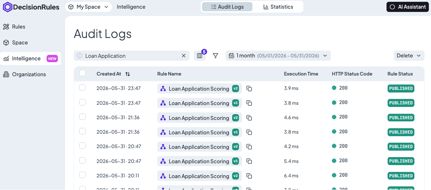
Task: Click the PUBLISHED badge in the 3.9 ms row
Action: point(401,88)
